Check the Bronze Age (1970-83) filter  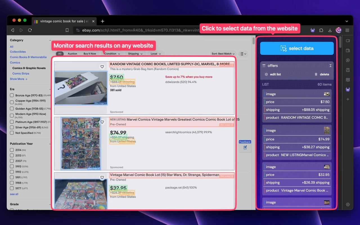click(12, 95)
